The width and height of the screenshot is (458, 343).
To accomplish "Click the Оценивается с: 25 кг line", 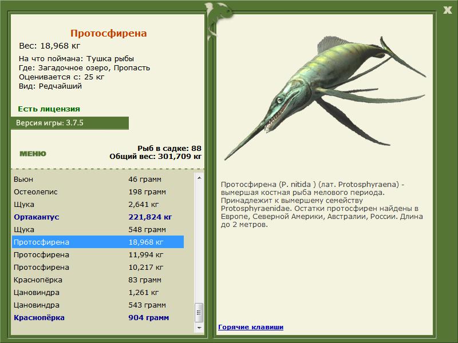I will pyautogui.click(x=61, y=77).
